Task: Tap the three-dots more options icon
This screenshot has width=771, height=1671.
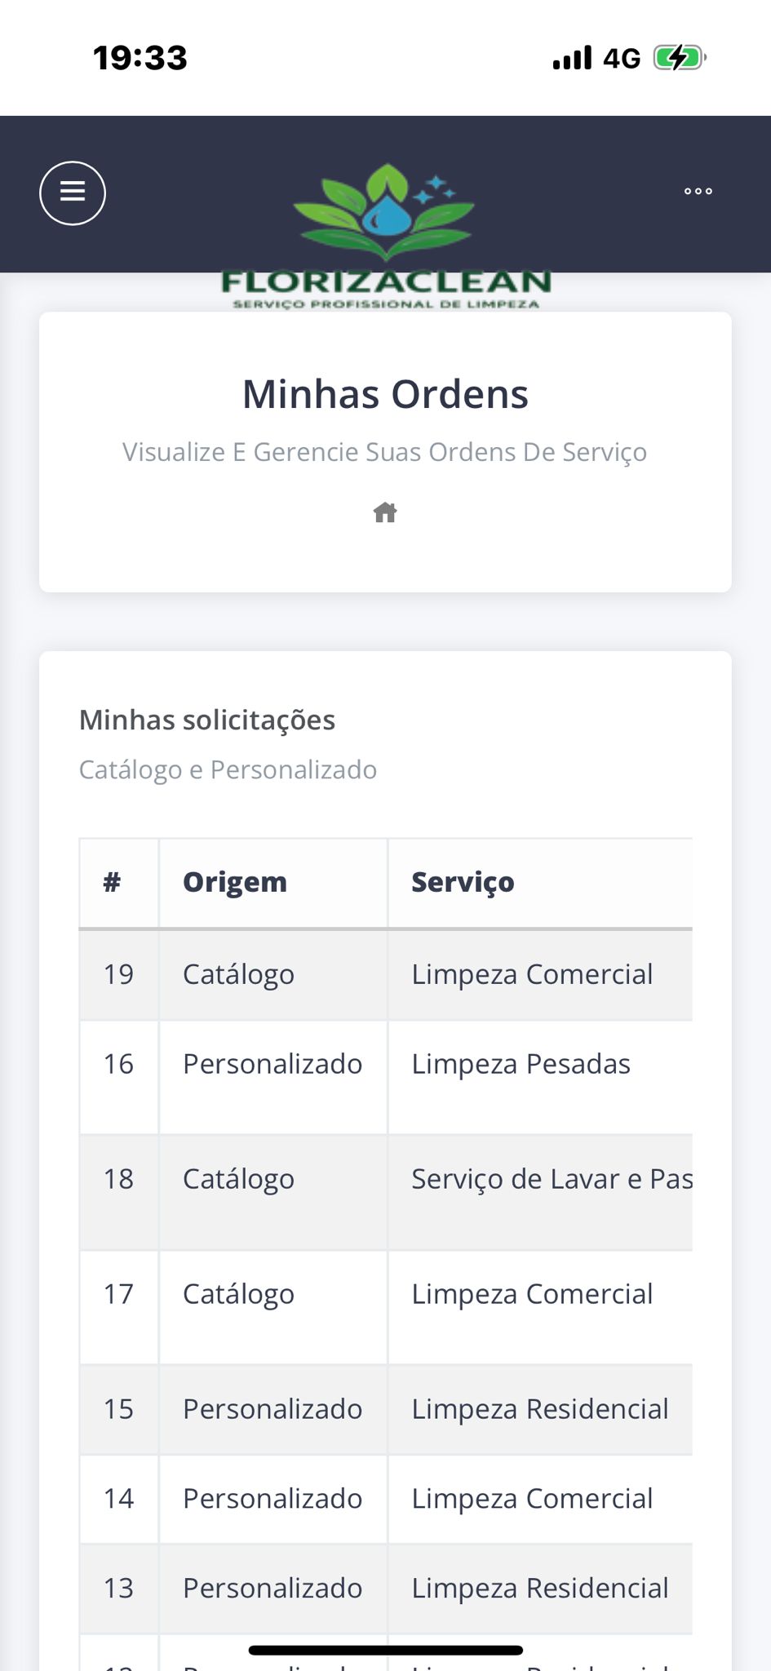Action: tap(698, 191)
